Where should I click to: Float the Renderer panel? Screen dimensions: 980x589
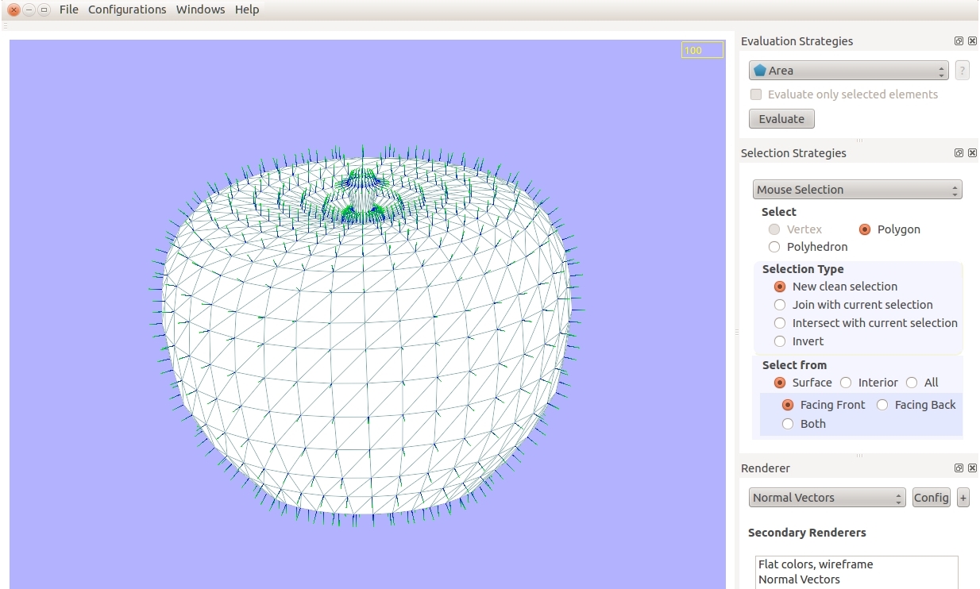point(959,468)
